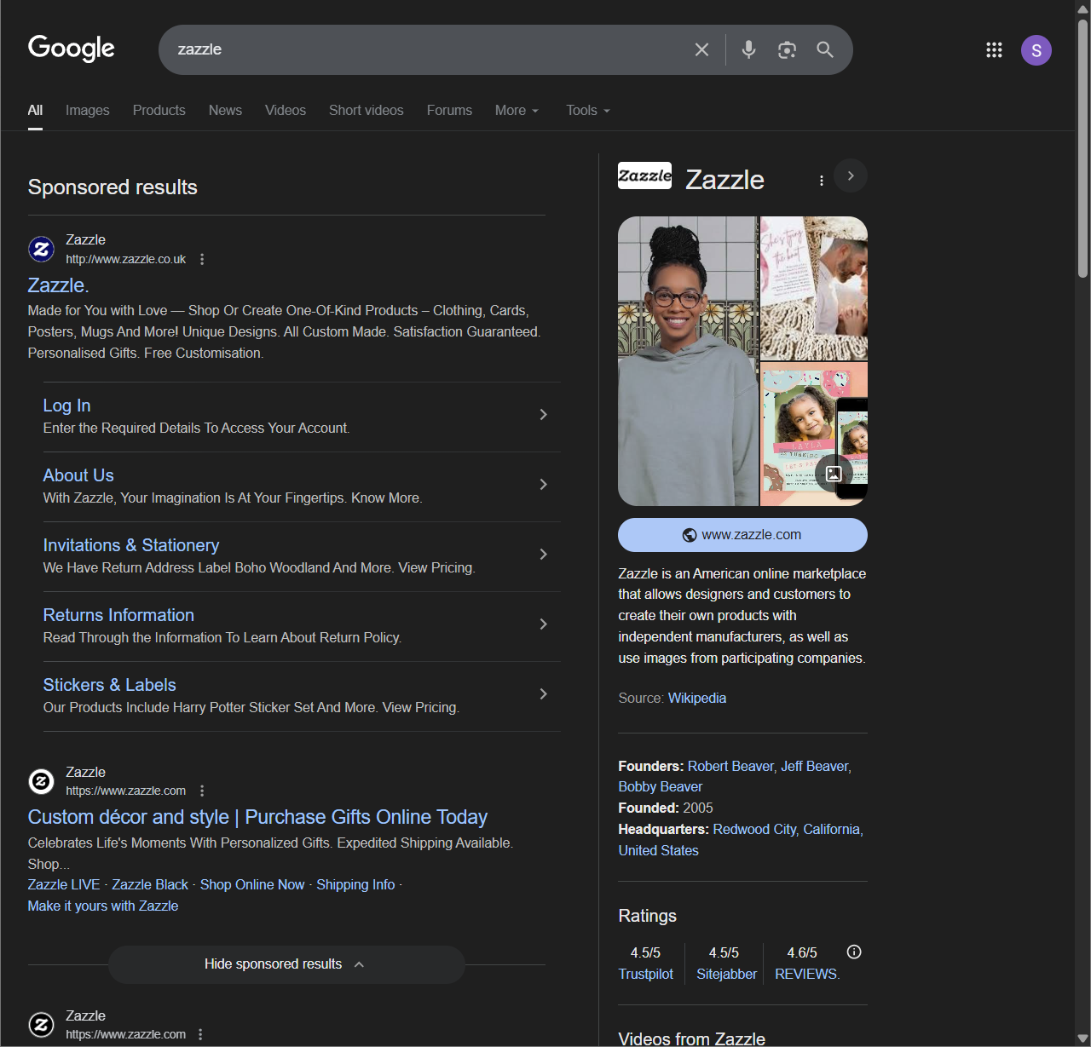Open the Invitations & Stationery sitelink arrow

pos(544,555)
